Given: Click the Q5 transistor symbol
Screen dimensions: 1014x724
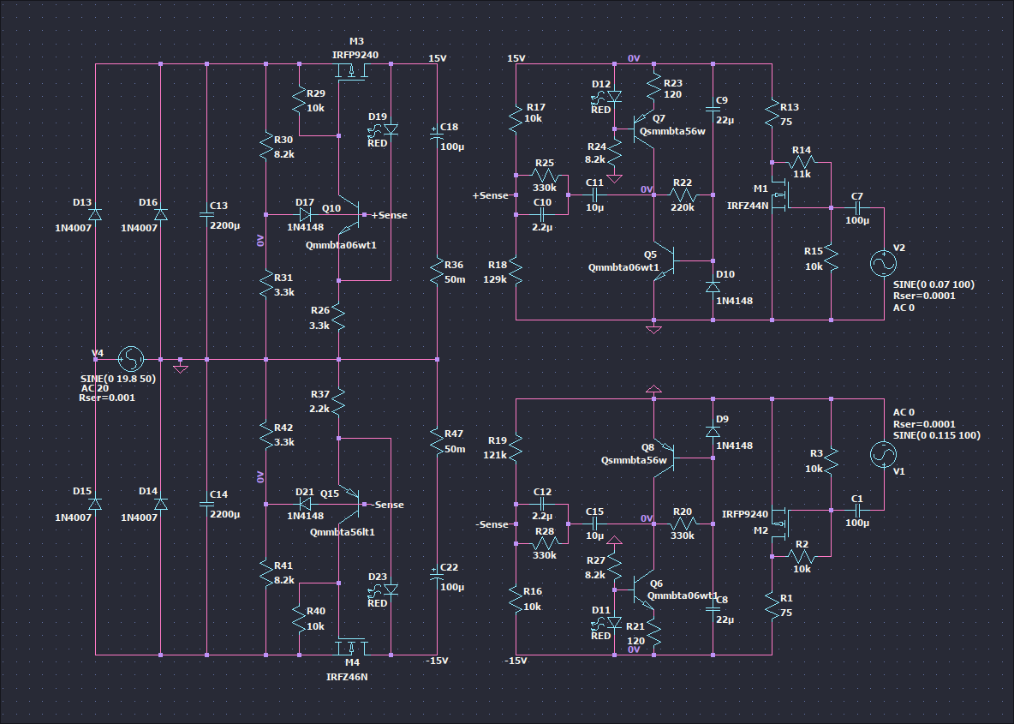Looking at the screenshot, I should (665, 261).
